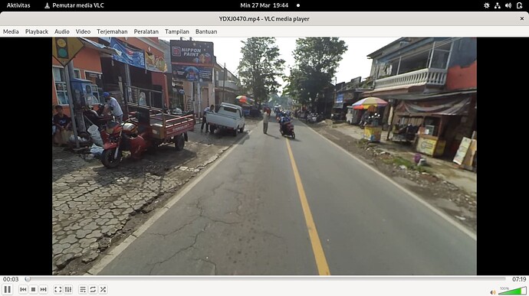Open the date and time clock

coord(264,5)
